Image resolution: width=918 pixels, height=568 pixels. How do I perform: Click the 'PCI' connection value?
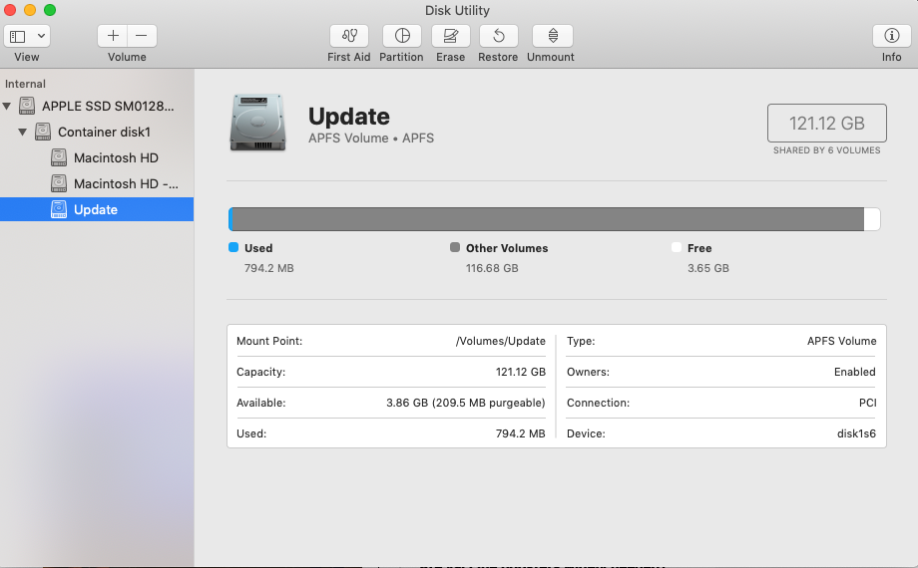tap(868, 403)
